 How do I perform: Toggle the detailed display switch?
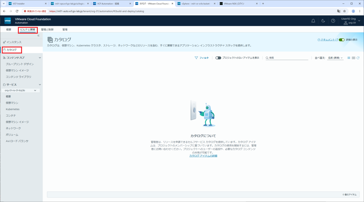[342, 40]
